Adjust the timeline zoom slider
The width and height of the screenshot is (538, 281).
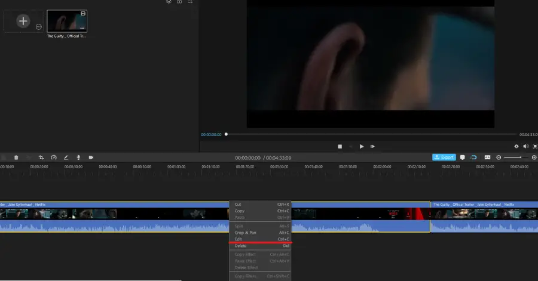(x=516, y=158)
